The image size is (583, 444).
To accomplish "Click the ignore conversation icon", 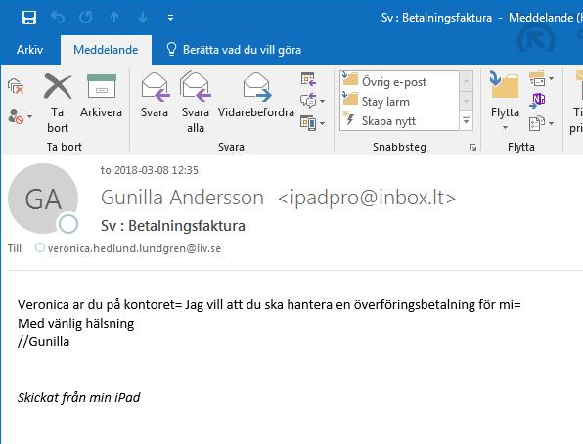I will (16, 86).
